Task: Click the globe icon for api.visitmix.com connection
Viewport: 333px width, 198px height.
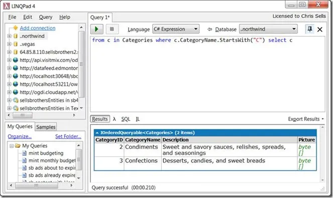Action: pyautogui.click(x=16, y=60)
